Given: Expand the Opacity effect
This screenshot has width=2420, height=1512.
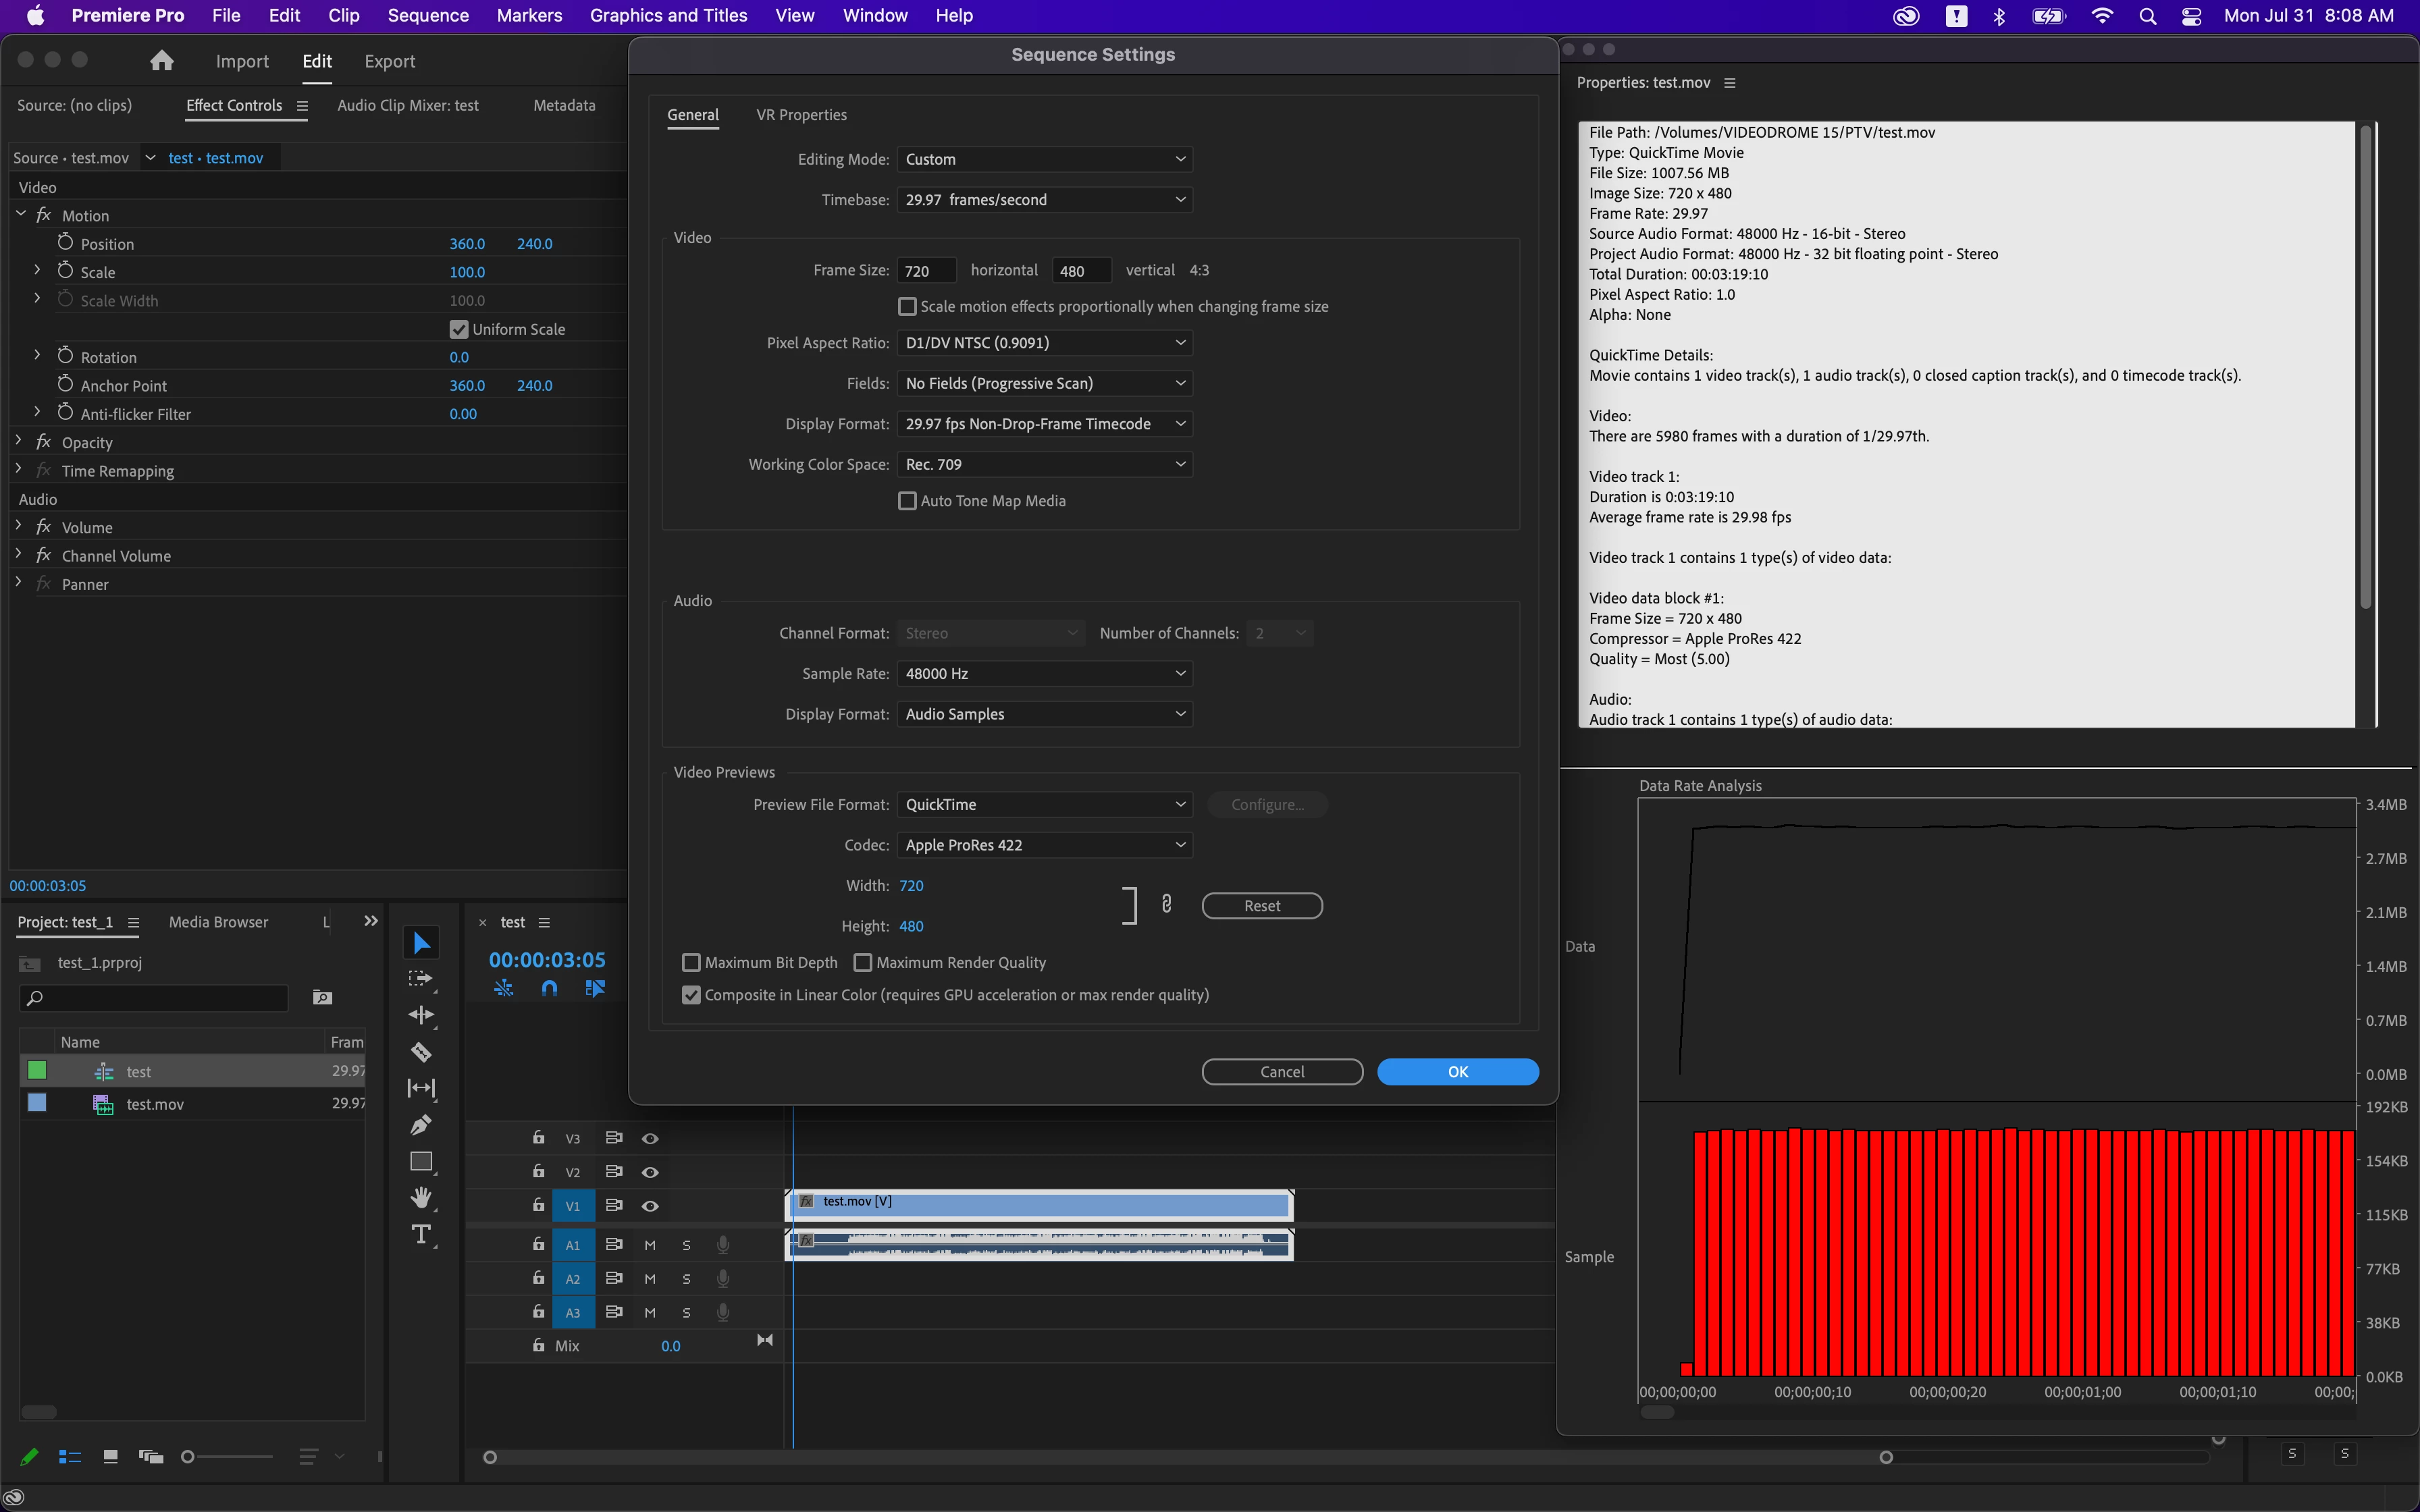Looking at the screenshot, I should 19,441.
